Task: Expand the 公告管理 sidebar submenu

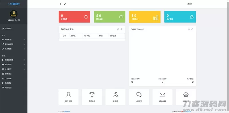Action: click(x=13, y=69)
